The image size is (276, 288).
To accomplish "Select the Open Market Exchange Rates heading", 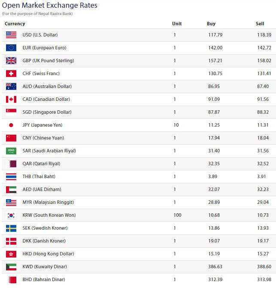I will 50,5.
